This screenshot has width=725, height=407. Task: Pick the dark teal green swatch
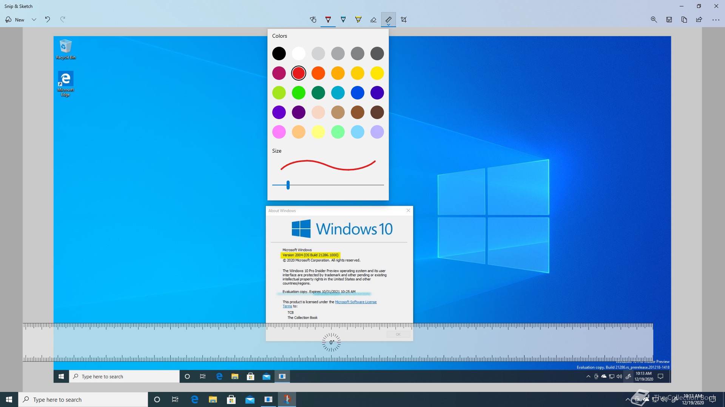pyautogui.click(x=318, y=93)
